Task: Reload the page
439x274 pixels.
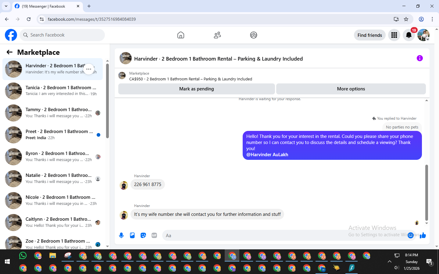Action: (x=29, y=19)
